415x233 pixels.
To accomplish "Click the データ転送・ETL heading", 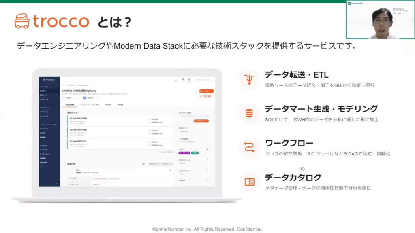I will tap(296, 75).
